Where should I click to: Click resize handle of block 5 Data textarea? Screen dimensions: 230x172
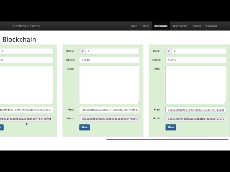point(225,103)
